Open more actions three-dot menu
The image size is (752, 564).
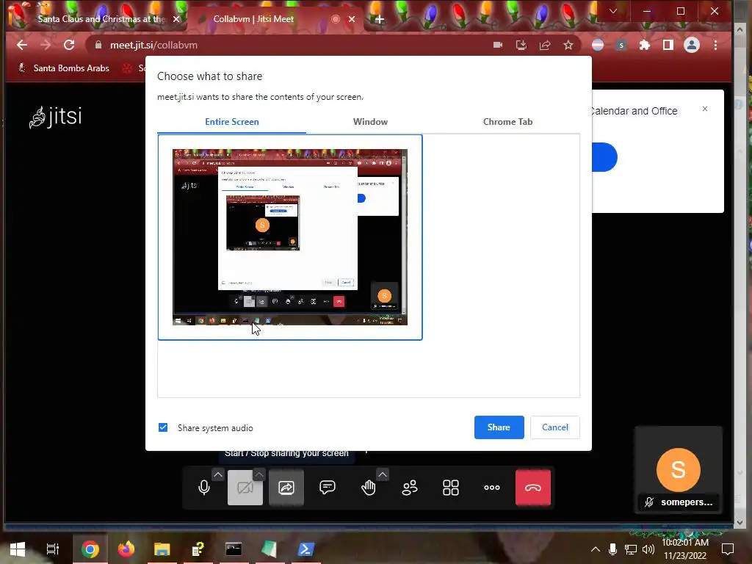(492, 488)
